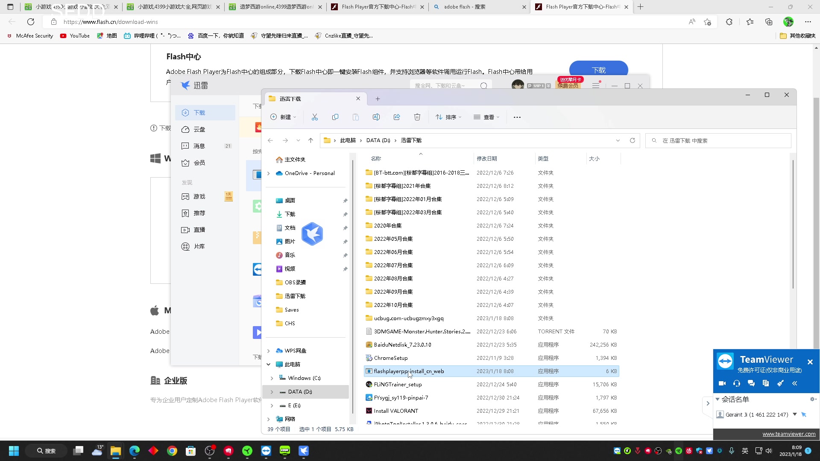Image resolution: width=820 pixels, height=461 pixels.
Task: Select the BaiduNetdisk_7.23.0.10 file
Action: [x=491, y=345]
